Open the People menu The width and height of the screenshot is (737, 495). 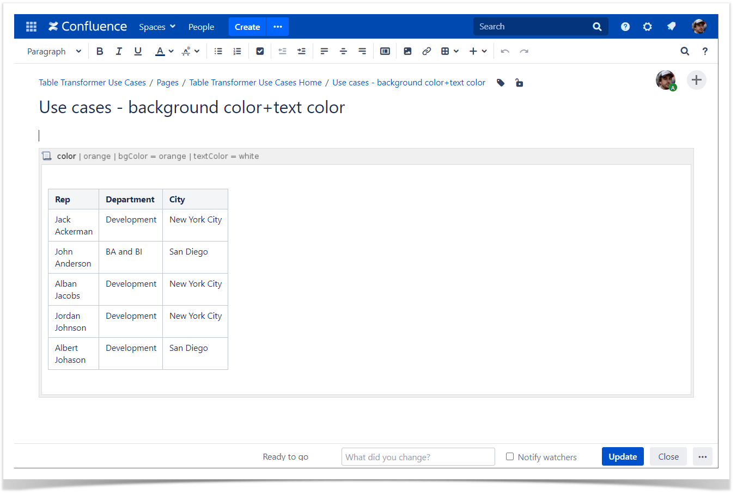tap(201, 26)
